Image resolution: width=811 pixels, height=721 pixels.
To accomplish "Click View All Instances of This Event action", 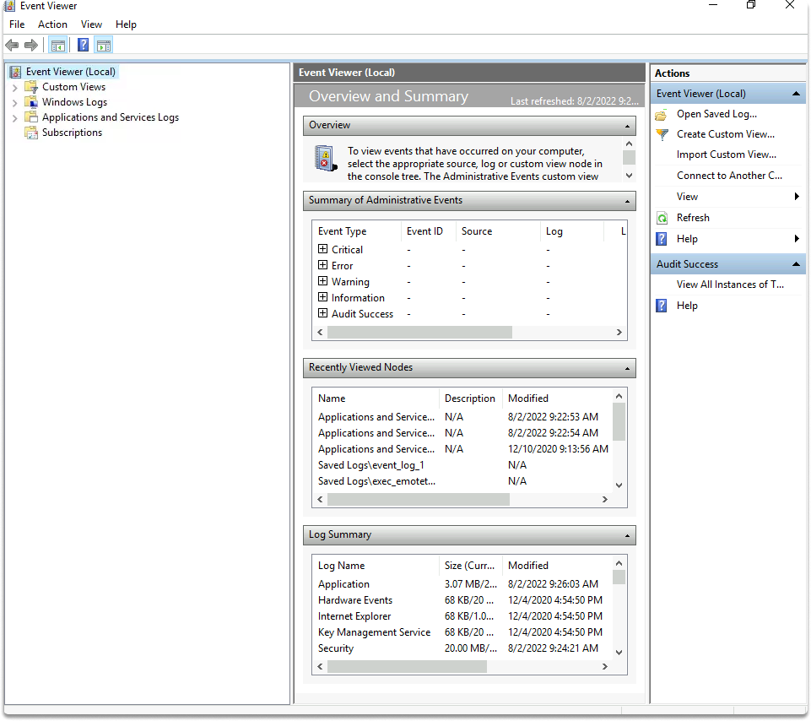I will click(x=730, y=285).
